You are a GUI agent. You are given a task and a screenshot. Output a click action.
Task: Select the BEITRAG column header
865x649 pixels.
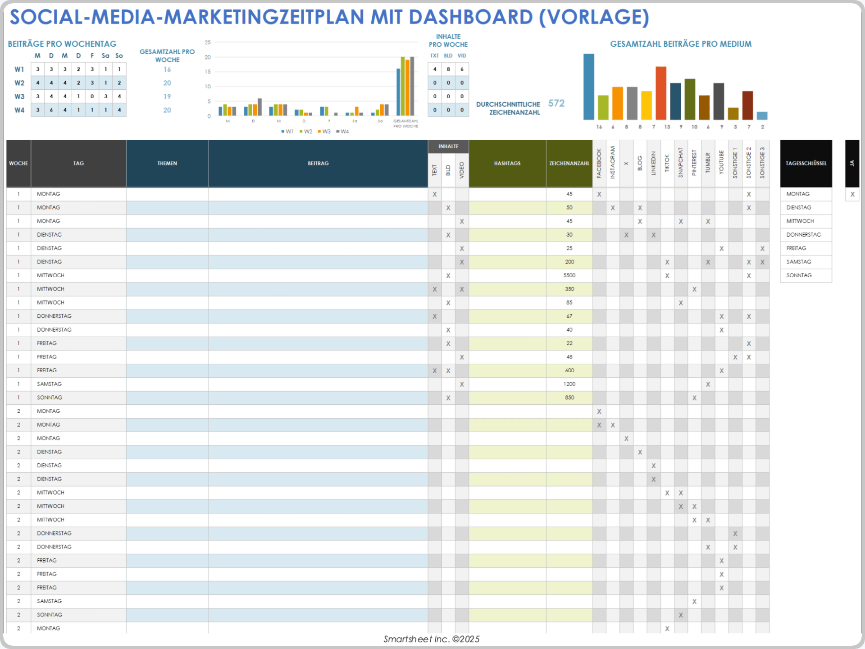tap(318, 163)
